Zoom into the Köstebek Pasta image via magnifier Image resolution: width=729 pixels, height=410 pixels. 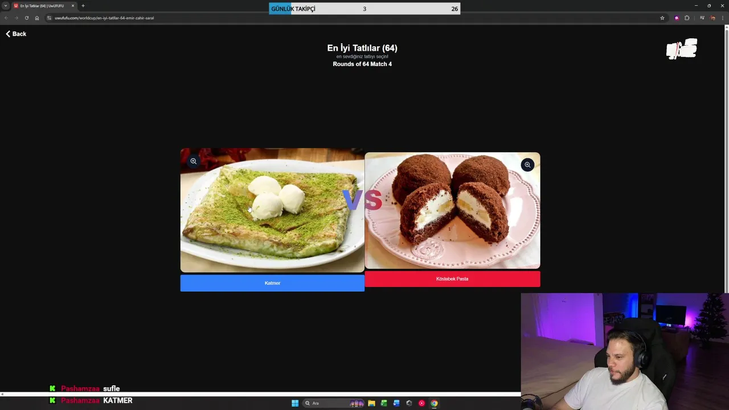pyautogui.click(x=527, y=165)
